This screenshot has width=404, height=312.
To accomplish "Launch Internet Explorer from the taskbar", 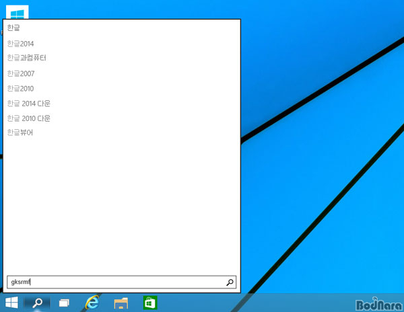I will [x=92, y=302].
